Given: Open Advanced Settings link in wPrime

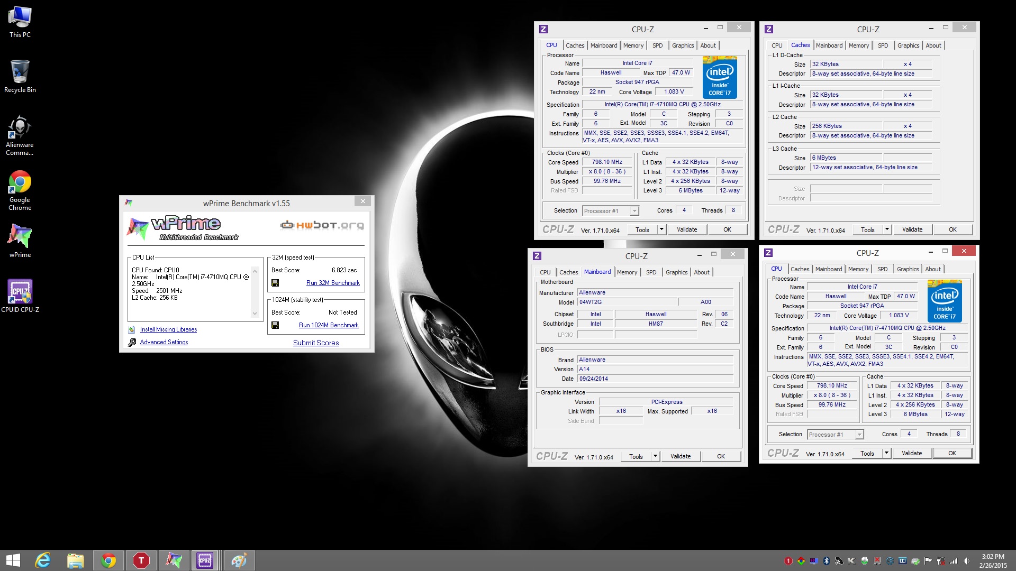Looking at the screenshot, I should point(164,342).
